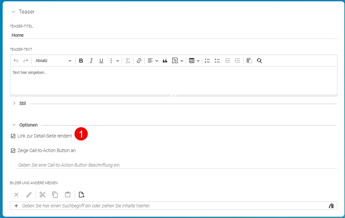Open the library icon in media field
The image size is (345, 218).
point(331,206)
